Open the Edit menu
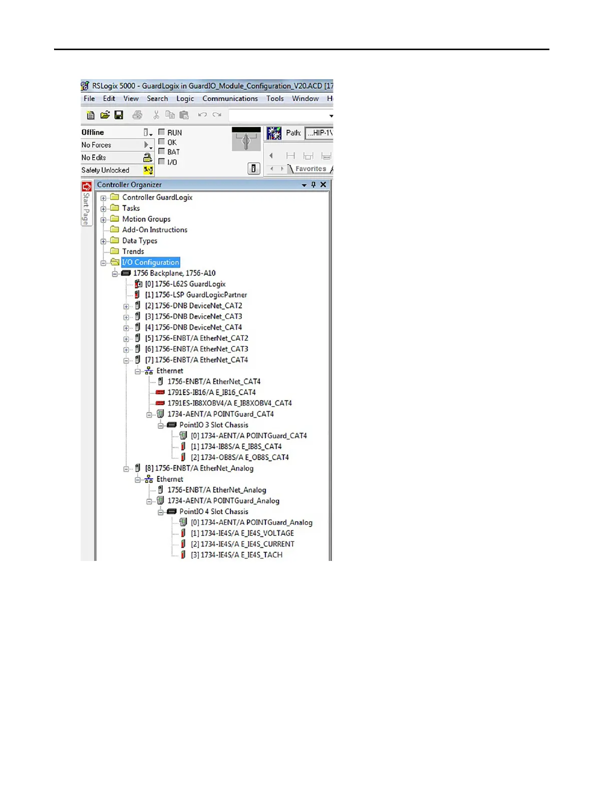 coord(109,99)
